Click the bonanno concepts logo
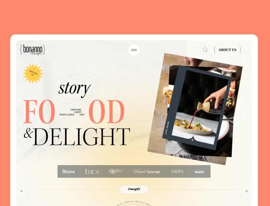Screen dimensions: 270x206 [x=32, y=50]
